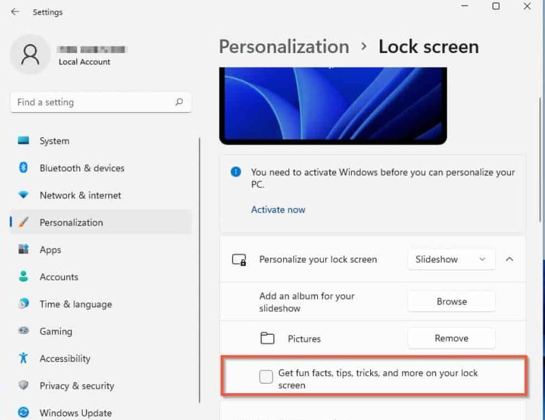Open the Personalization sidebar item
The image size is (545, 420).
coord(71,222)
